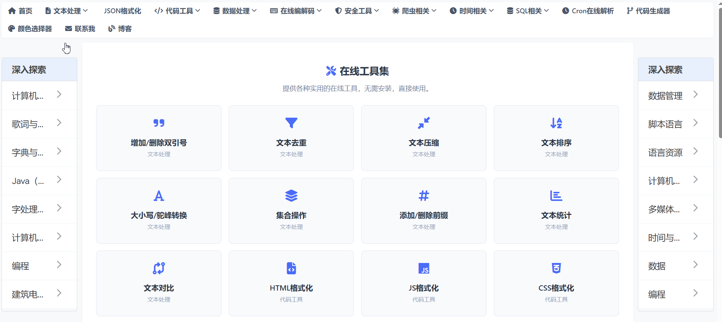Click the envelope icon beside 联系我
Image resolution: width=722 pixels, height=322 pixels.
click(x=69, y=29)
